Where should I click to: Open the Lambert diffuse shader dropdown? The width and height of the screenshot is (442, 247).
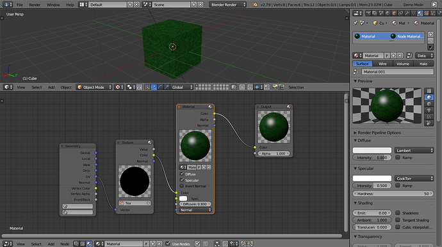point(414,151)
